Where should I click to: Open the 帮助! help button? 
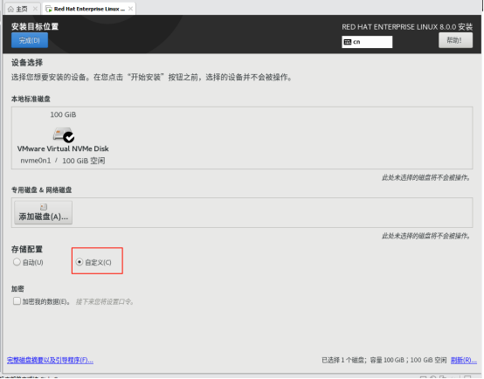point(455,40)
